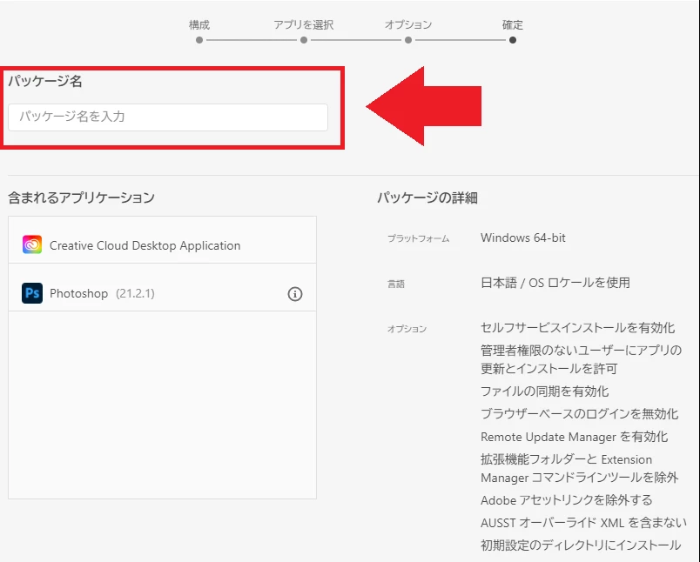Click セルフサービスインストールを有効化 option text
The height and width of the screenshot is (562, 700).
(x=578, y=328)
